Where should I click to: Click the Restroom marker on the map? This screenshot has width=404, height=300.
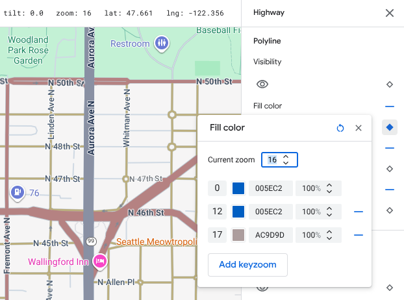pyautogui.click(x=162, y=44)
